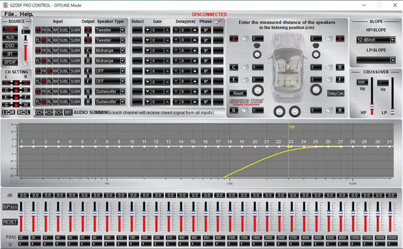Open Speaker Type dropdown for output A
Viewport: 403px width, 249px height.
click(123, 30)
